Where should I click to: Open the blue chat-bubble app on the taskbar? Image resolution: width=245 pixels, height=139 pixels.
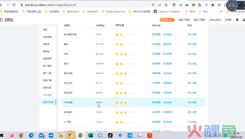click(100, 135)
